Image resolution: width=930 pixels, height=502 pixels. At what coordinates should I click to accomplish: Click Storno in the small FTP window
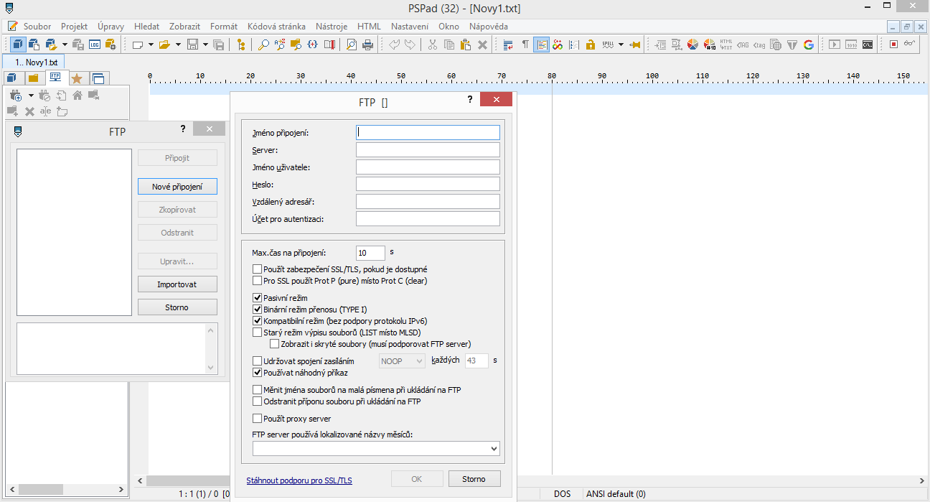[177, 307]
